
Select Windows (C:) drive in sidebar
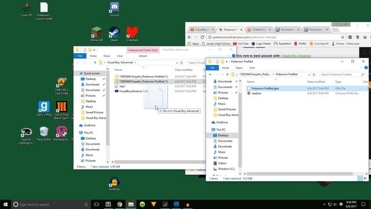point(226,169)
